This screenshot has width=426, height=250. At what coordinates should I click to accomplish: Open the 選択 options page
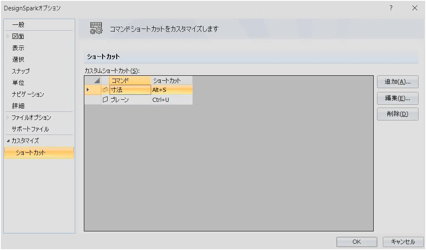pos(18,59)
